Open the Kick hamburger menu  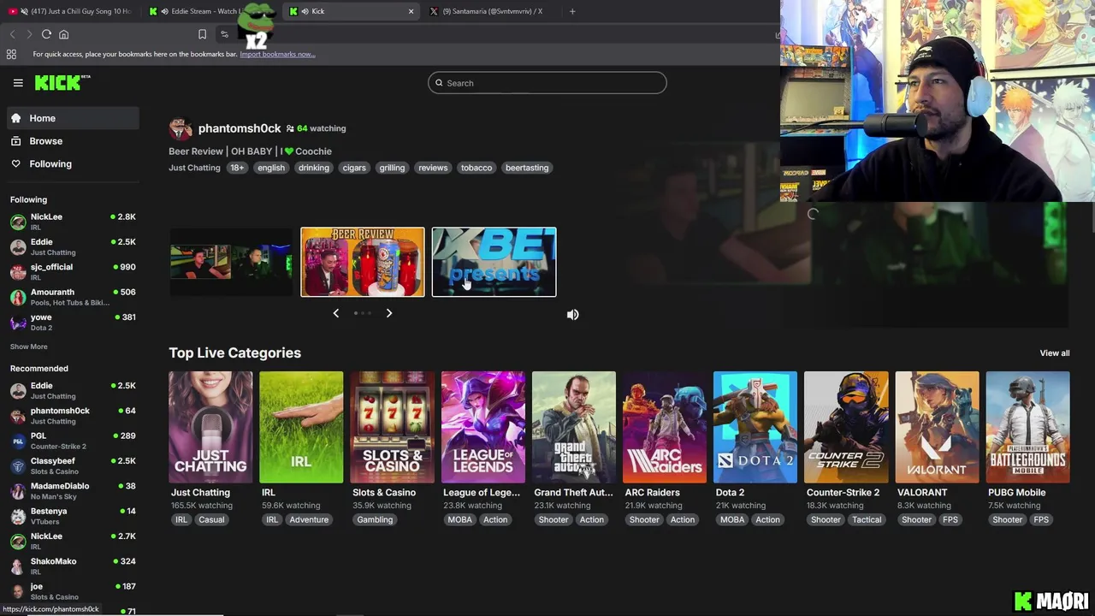click(18, 83)
